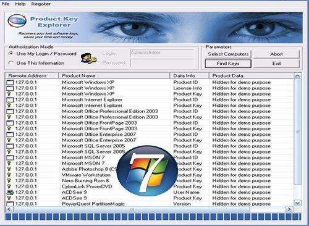Click the key icon of Internet Explorer Product Key row
The width and height of the screenshot is (309, 226).
9,106
